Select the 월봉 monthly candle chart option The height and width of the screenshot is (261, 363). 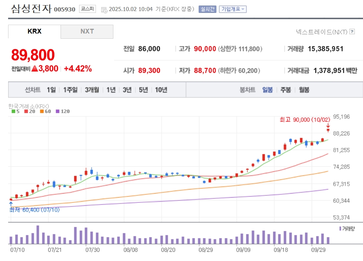click(x=304, y=90)
